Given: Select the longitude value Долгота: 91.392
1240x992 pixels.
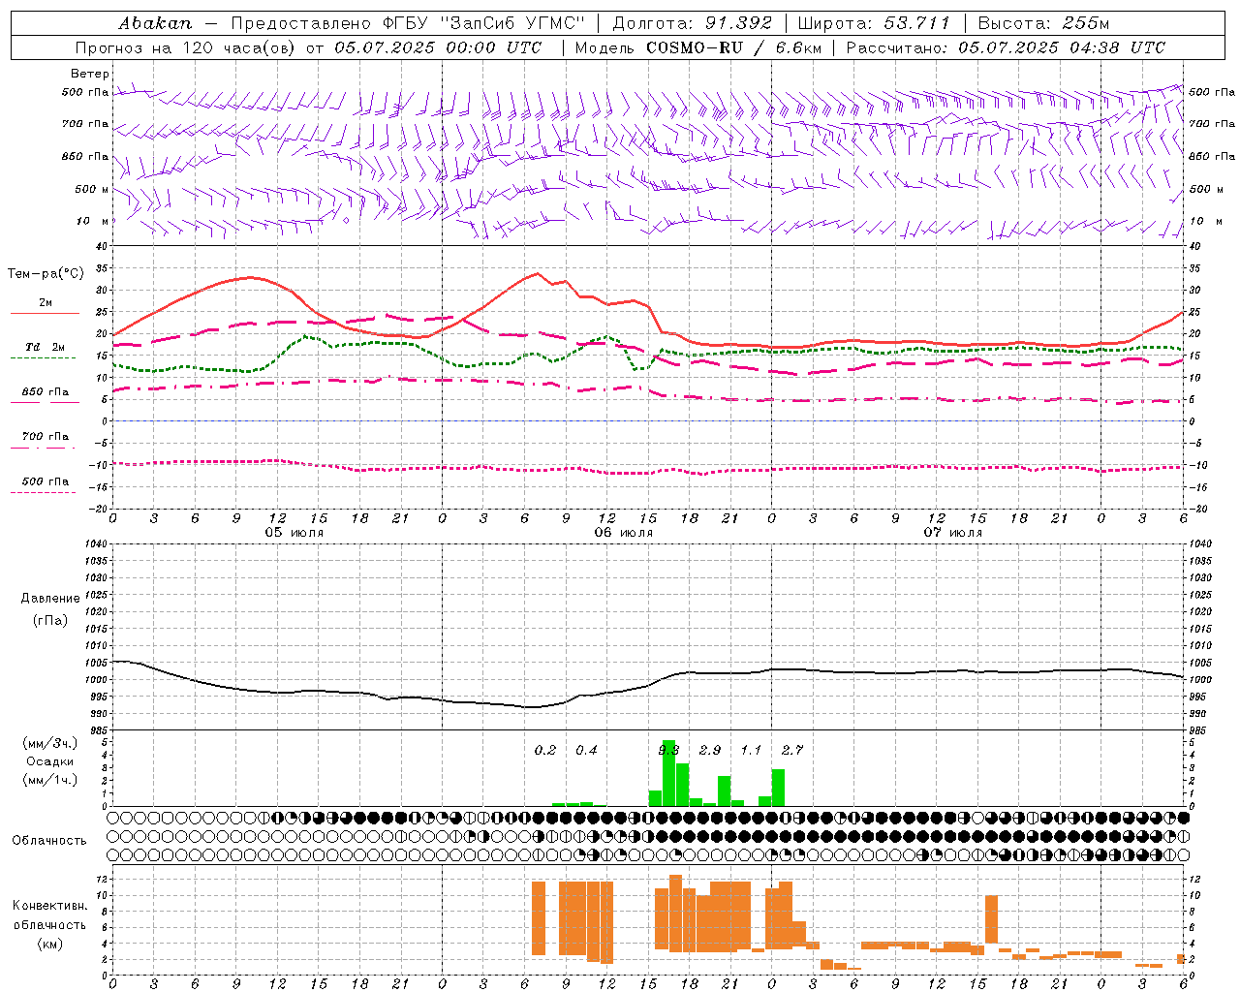Looking at the screenshot, I should point(693,22).
